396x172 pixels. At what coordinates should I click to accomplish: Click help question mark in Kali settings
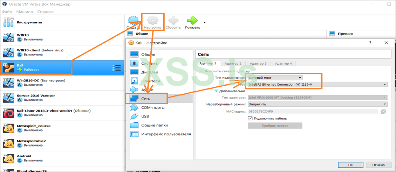pyautogui.click(x=370, y=43)
